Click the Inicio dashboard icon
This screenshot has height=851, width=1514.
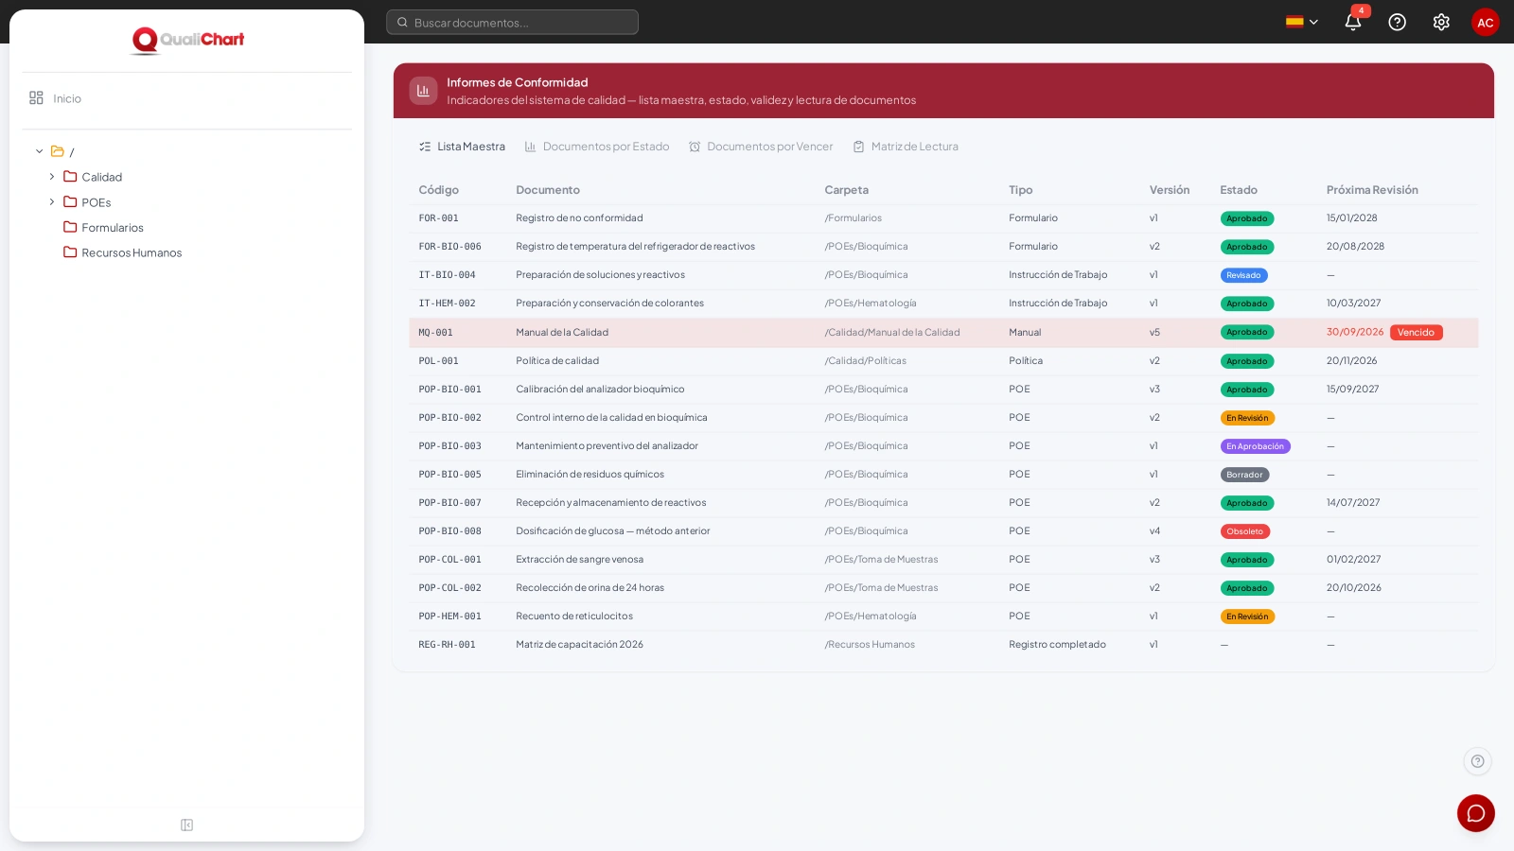tap(36, 97)
